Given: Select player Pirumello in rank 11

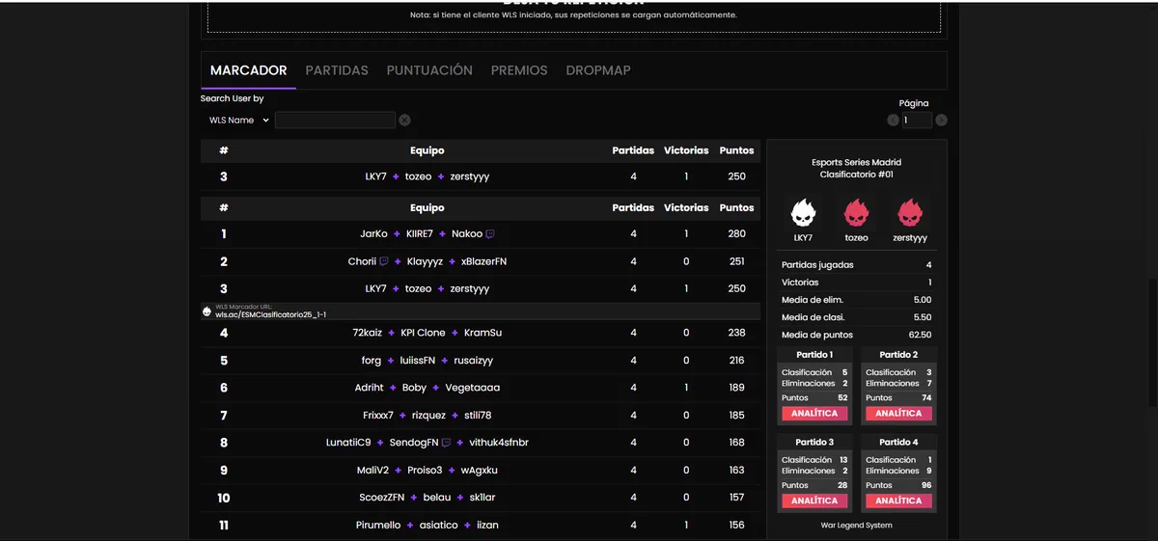Looking at the screenshot, I should (x=378, y=526).
